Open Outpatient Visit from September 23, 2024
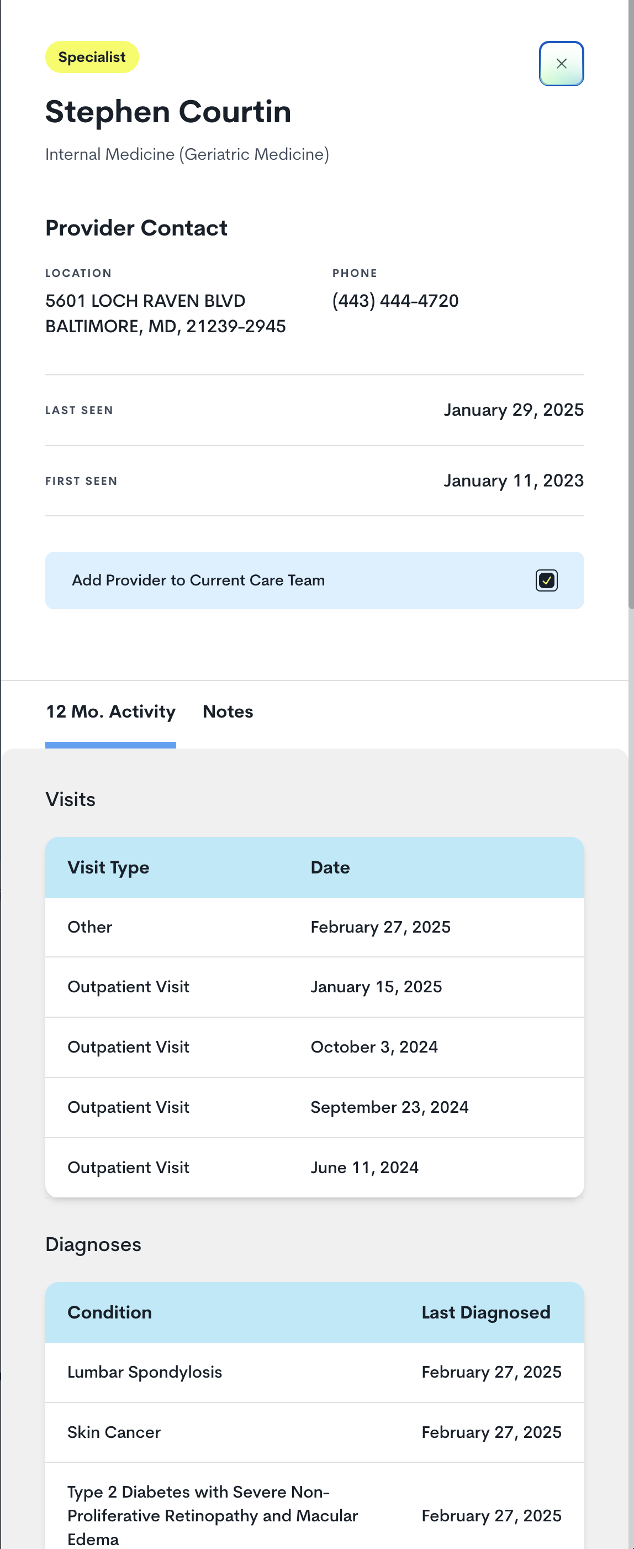634x1549 pixels. tap(315, 1107)
